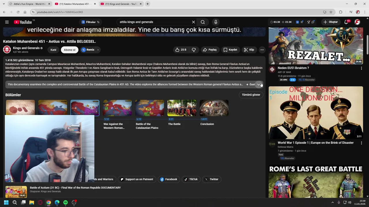The image size is (369, 207).
Task: Open Battle of Actium documentary thumbnail
Action: coord(16,191)
